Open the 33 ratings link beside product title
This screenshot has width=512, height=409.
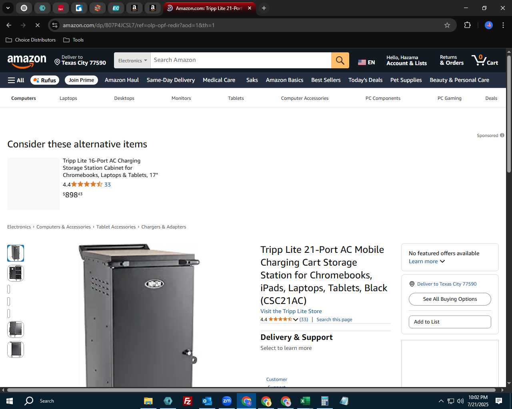pyautogui.click(x=304, y=320)
